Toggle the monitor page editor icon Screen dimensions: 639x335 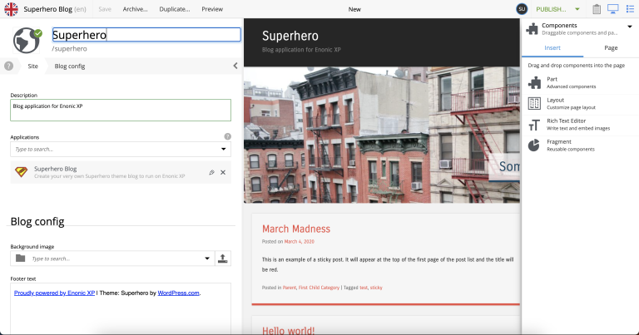[612, 9]
